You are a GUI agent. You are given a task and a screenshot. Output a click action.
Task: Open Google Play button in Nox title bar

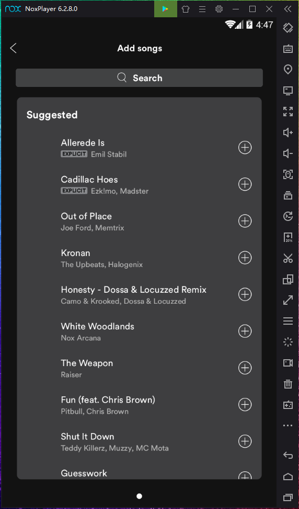pos(166,9)
